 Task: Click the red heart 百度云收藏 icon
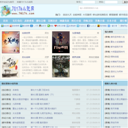pos(55,26)
